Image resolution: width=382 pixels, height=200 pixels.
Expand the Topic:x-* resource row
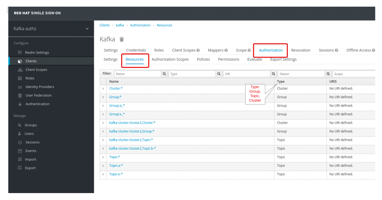tap(103, 174)
